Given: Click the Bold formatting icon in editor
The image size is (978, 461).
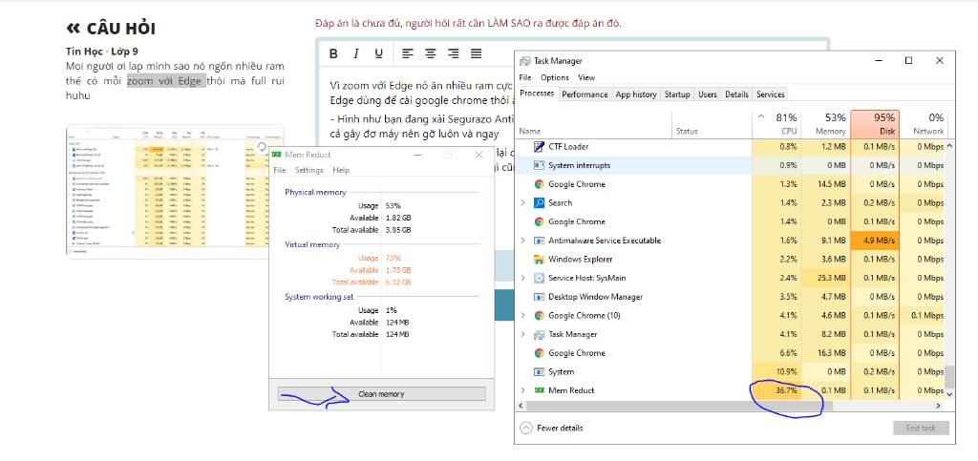Looking at the screenshot, I should tap(333, 53).
